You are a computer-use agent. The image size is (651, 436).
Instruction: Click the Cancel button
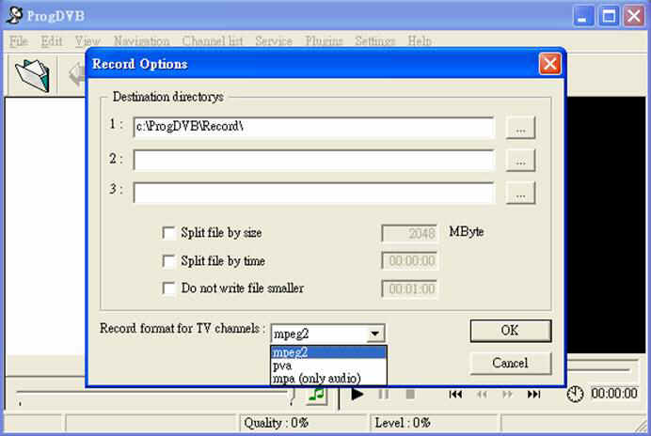coord(511,364)
